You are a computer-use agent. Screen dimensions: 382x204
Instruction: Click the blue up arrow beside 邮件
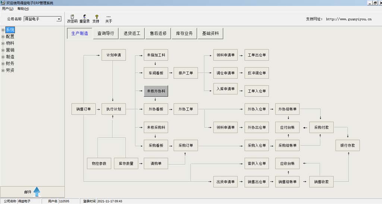[x=37, y=192]
